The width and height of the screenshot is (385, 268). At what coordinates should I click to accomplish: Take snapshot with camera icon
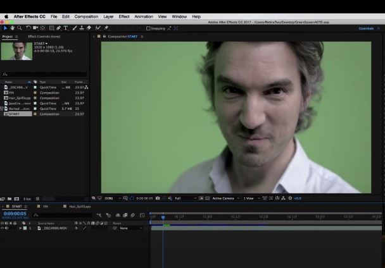coord(158,198)
